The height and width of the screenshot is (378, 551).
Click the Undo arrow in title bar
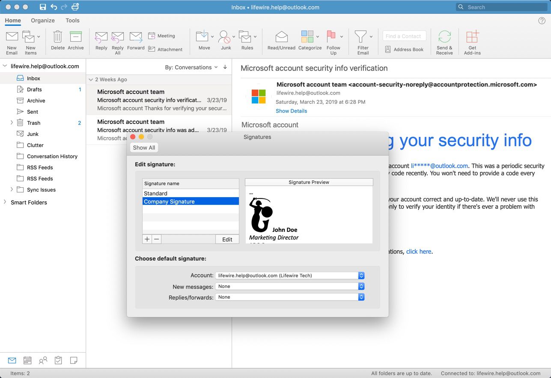point(54,7)
